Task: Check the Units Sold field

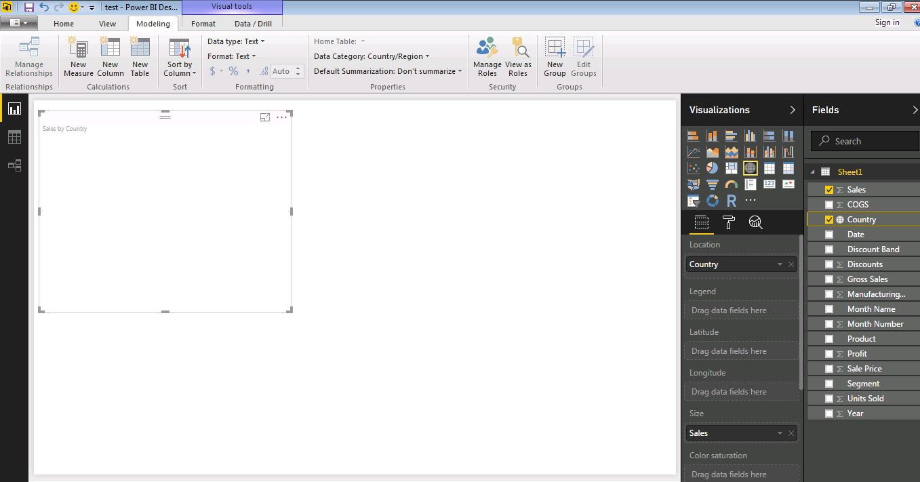Action: (x=828, y=399)
